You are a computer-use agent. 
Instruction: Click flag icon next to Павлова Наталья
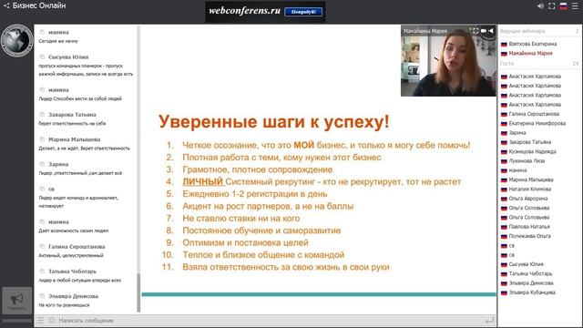[x=504, y=227]
